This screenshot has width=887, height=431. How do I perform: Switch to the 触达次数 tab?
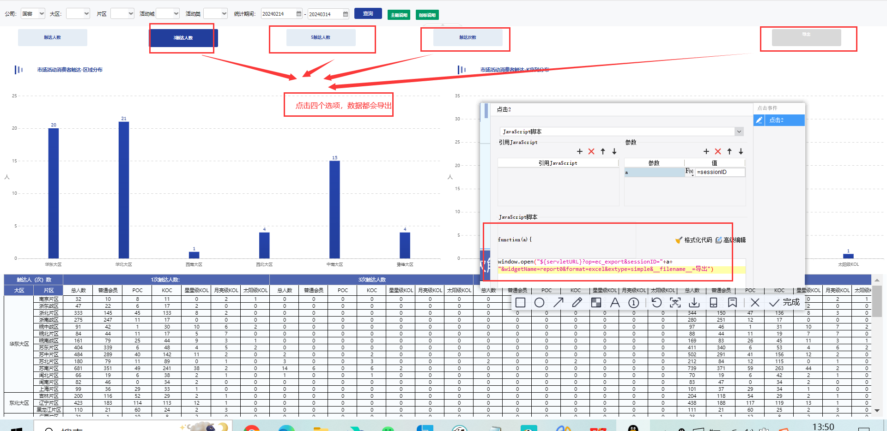tap(468, 37)
